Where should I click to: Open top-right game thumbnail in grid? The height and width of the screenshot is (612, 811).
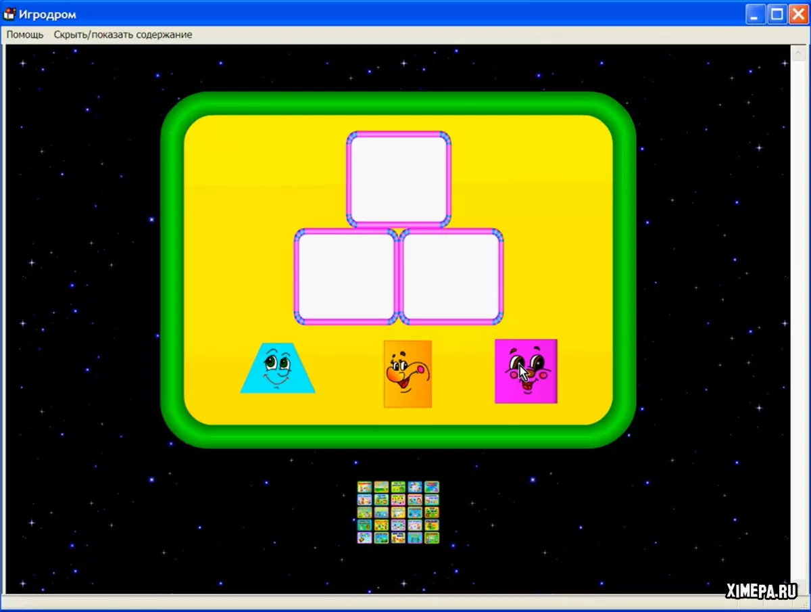pos(432,487)
